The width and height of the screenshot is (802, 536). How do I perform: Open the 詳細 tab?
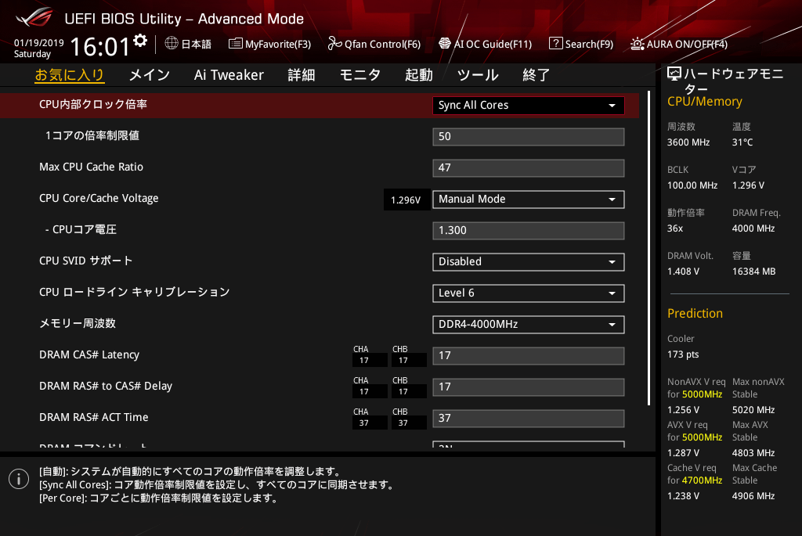[x=302, y=75]
